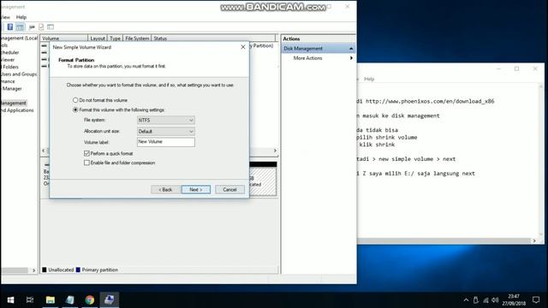This screenshot has width=548, height=308.
Task: Click More Actions in Actions pane
Action: 308,58
